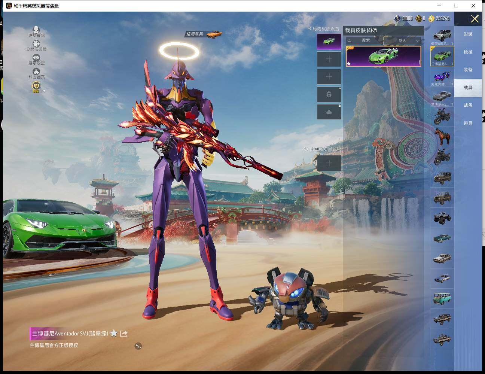
Task: Click the gold level badge icon
Action: tap(36, 86)
